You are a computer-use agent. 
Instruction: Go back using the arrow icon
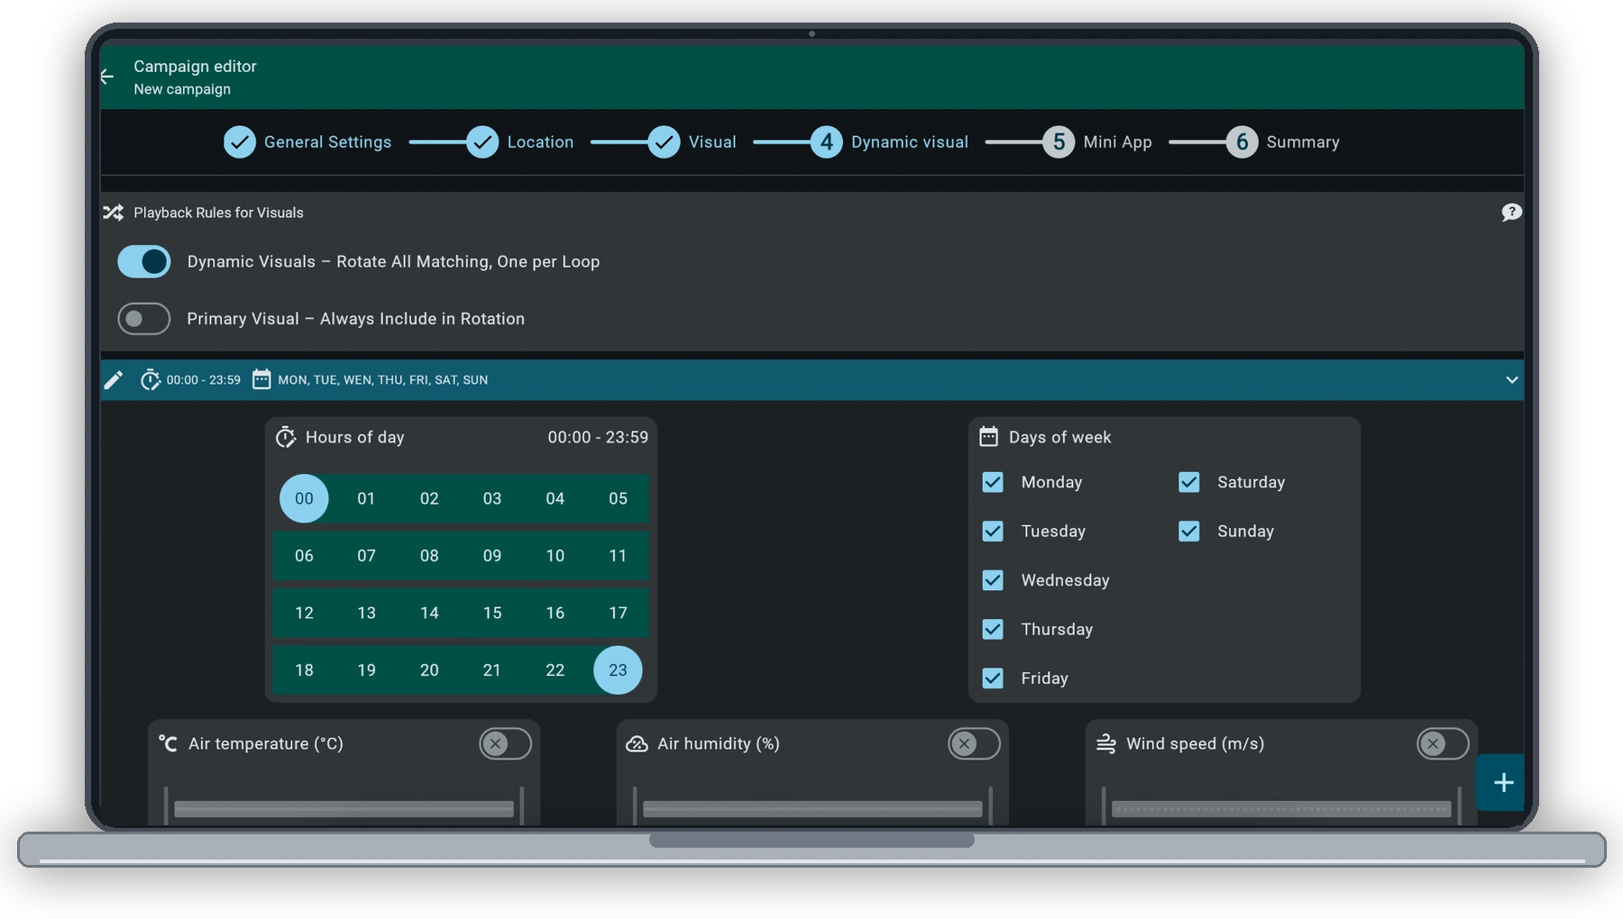point(107,77)
